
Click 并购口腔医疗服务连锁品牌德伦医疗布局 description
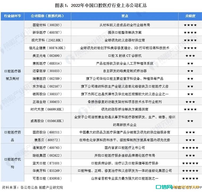coord(125,155)
